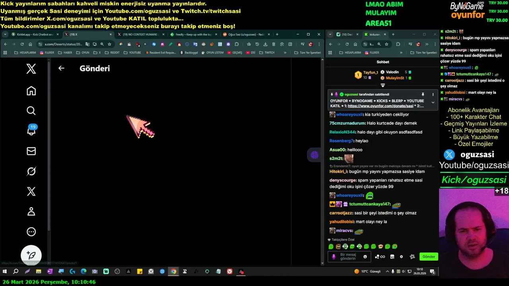Click the purple floating extension icon

[315, 155]
